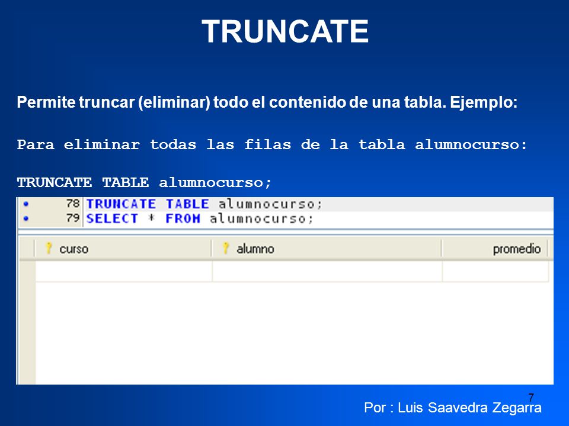This screenshot has height=426, width=569.
Task: Click the empty promedio cell in result row
Action: pos(496,272)
